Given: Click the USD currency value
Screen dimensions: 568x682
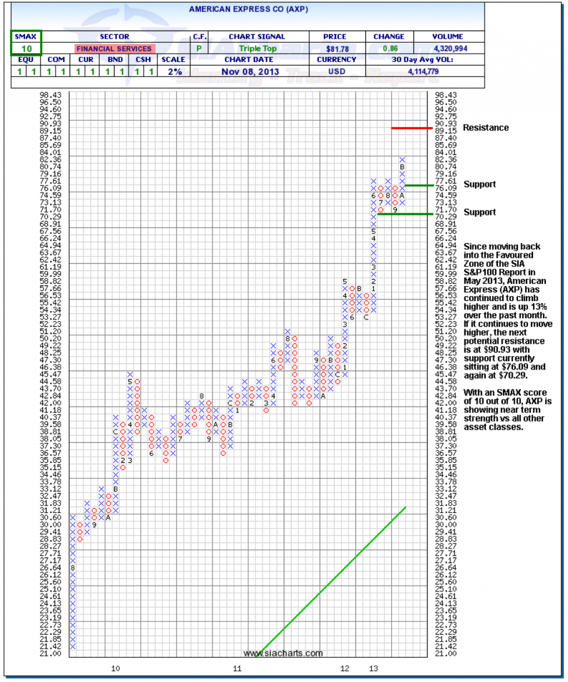Looking at the screenshot, I should 337,72.
